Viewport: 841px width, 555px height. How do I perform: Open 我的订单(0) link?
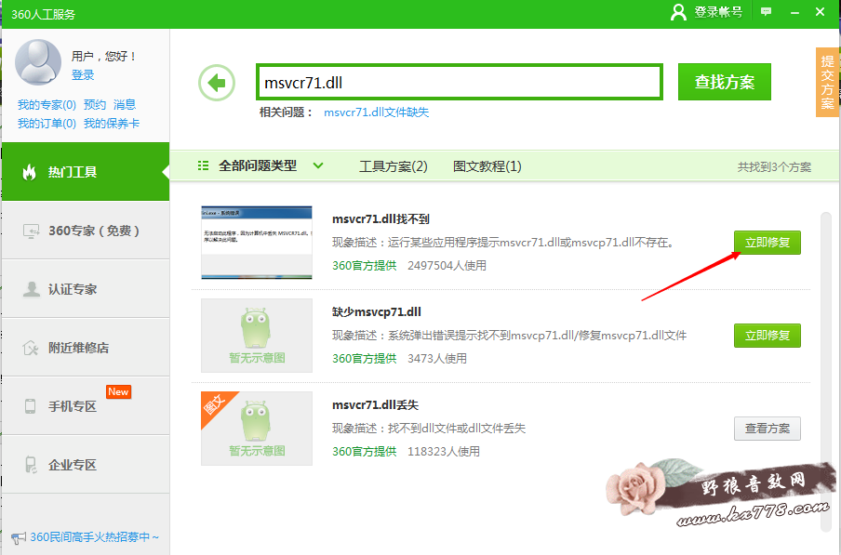click(x=47, y=124)
